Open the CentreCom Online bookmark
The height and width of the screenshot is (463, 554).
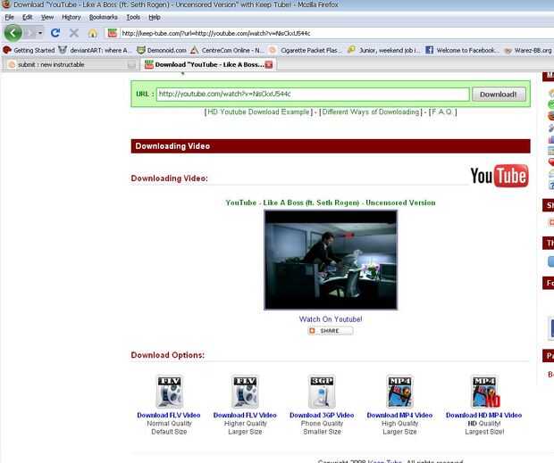click(228, 50)
